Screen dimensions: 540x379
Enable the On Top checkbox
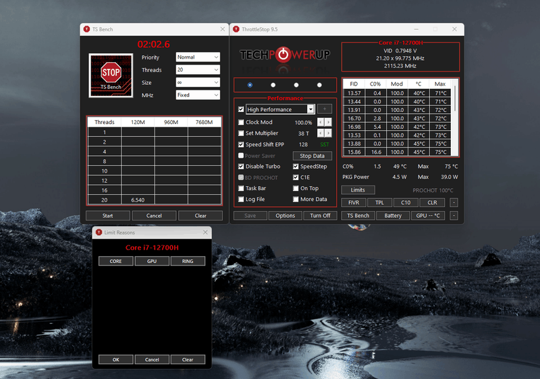pyautogui.click(x=296, y=188)
